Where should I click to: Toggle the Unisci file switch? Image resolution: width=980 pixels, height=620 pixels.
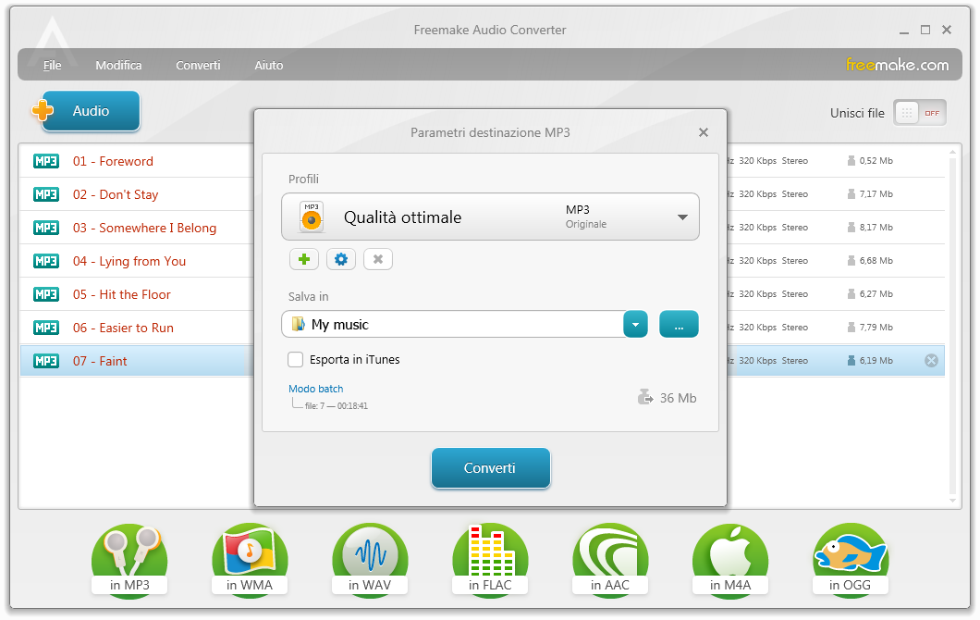tap(919, 113)
